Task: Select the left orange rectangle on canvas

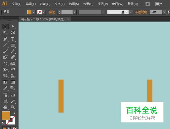Action: [x=61, y=96]
